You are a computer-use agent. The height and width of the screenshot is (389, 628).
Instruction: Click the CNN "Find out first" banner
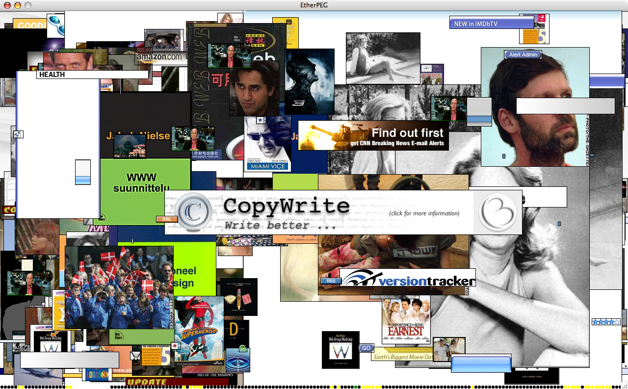tap(373, 135)
